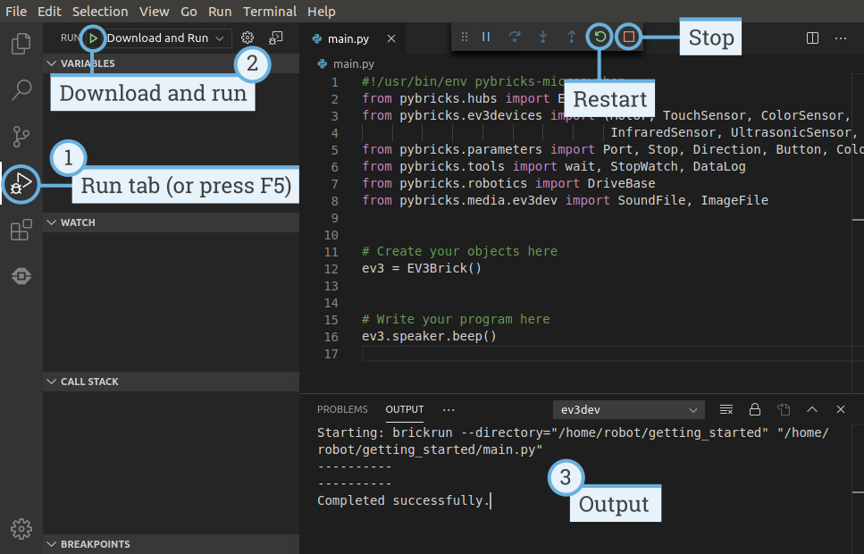The image size is (864, 554).
Task: Open the Search view in sidebar
Action: [x=21, y=89]
